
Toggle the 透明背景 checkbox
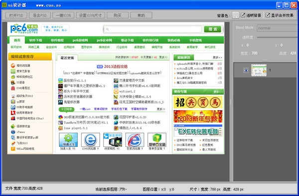[x=243, y=15]
